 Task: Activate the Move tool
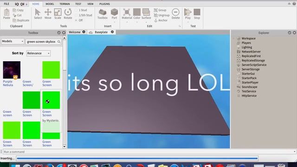pos(48,14)
